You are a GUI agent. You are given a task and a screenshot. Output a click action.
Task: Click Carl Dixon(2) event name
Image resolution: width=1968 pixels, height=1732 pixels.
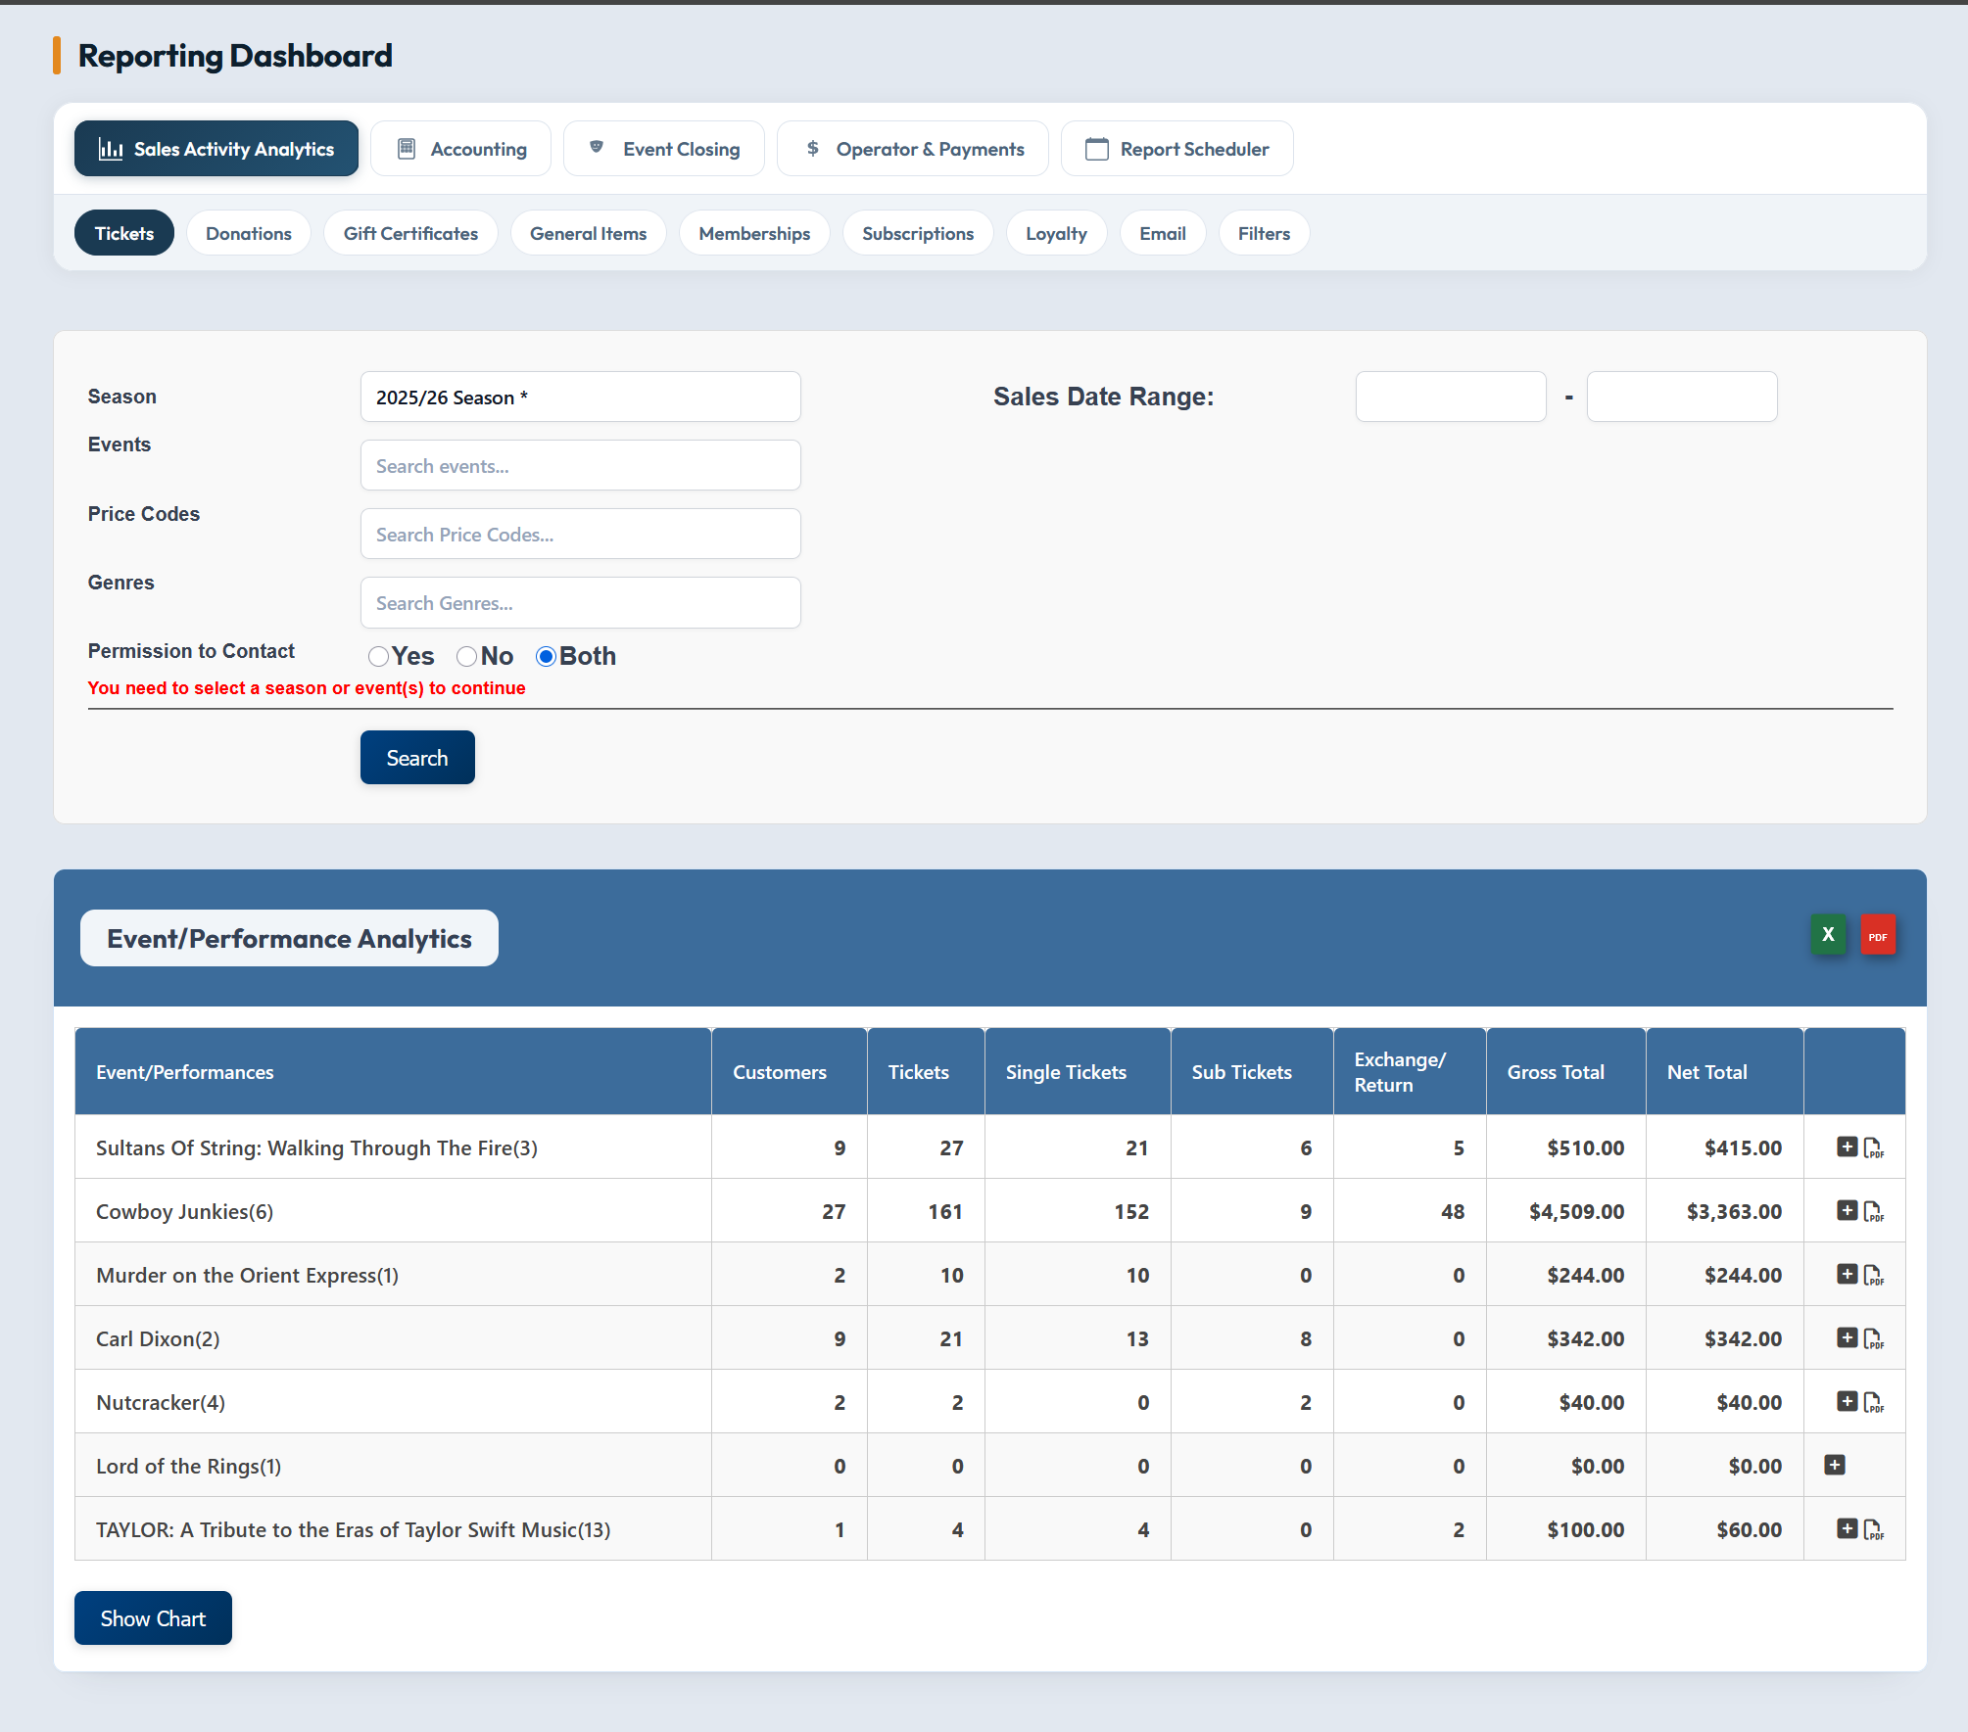(158, 1338)
